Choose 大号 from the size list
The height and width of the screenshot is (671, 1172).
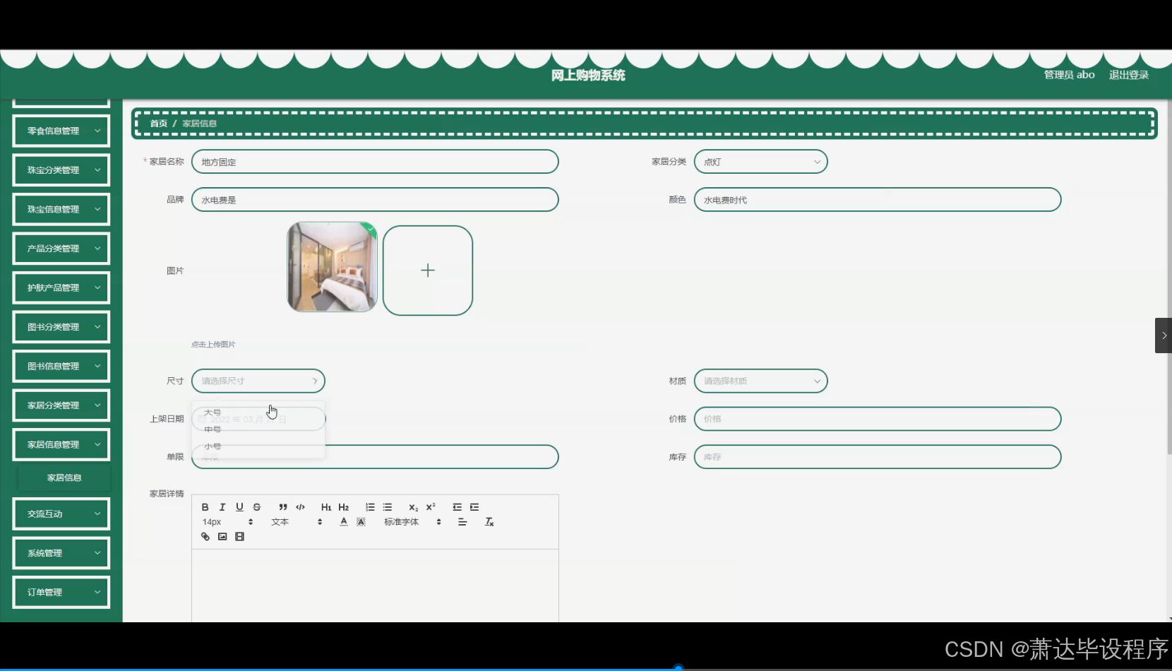[x=258, y=412]
